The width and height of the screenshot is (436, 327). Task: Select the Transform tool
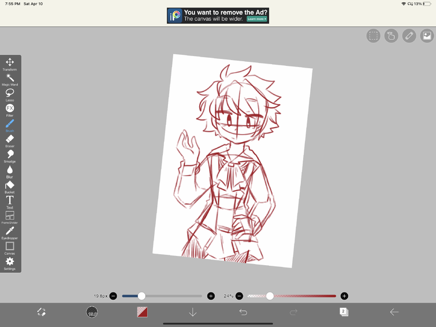(x=10, y=64)
